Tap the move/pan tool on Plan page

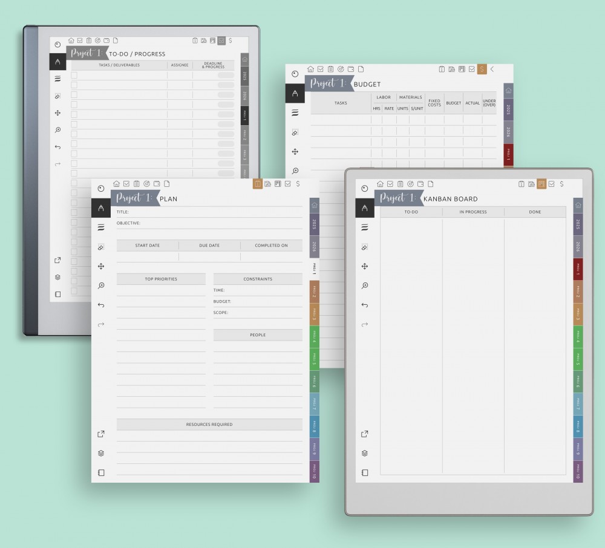coord(101,266)
